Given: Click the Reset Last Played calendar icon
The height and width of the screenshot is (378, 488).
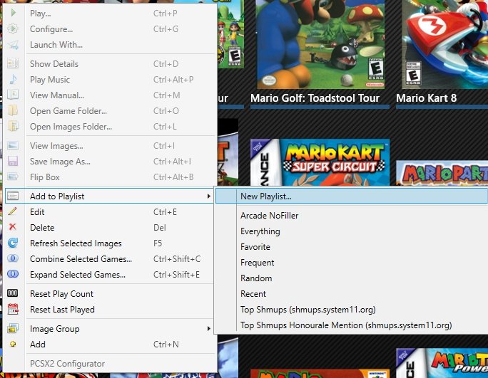Looking at the screenshot, I should (13, 309).
